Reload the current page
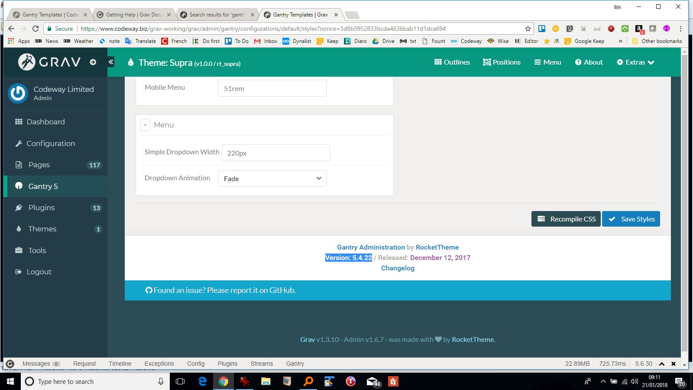Image resolution: width=693 pixels, height=390 pixels. [36, 29]
